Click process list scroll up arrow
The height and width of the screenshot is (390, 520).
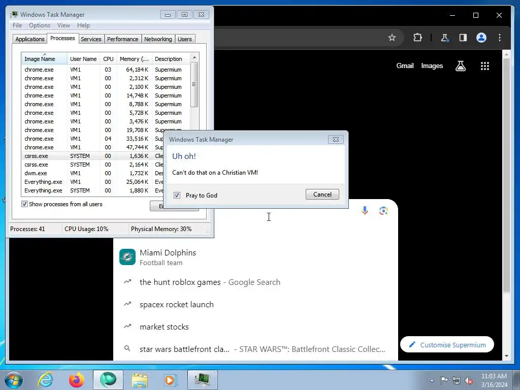pyautogui.click(x=194, y=57)
